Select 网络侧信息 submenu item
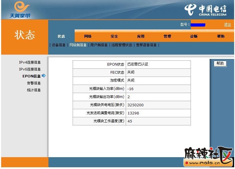 click(78, 45)
